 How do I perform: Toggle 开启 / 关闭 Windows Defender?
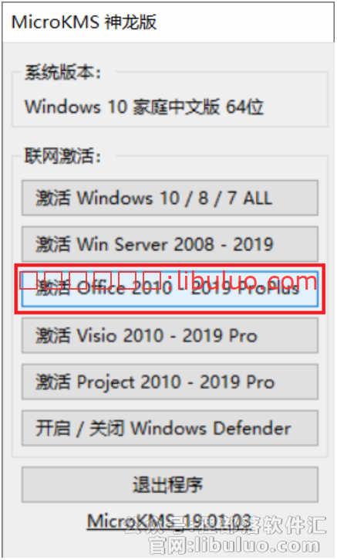[x=170, y=428]
